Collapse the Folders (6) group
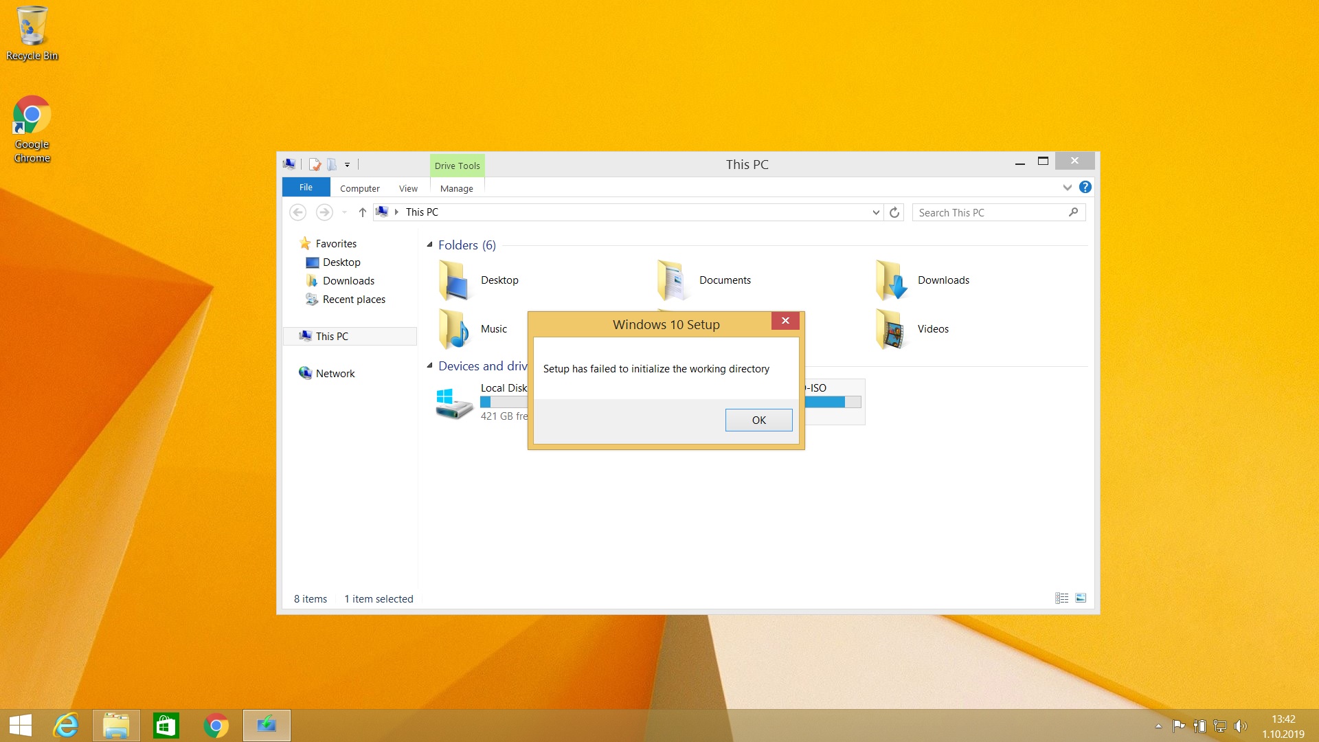 [430, 245]
